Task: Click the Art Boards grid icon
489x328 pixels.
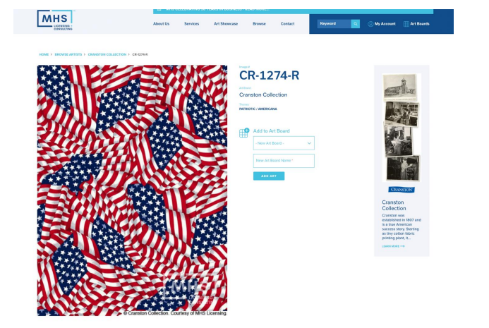Action: tap(406, 24)
